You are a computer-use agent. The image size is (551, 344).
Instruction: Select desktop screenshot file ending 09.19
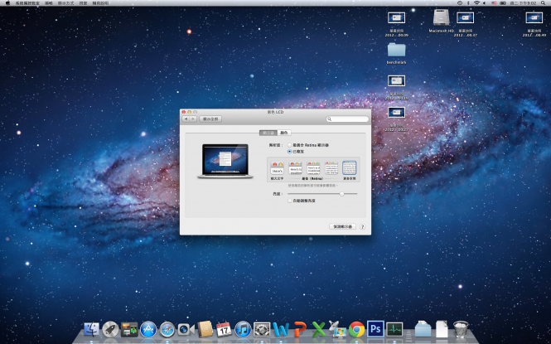click(x=396, y=80)
